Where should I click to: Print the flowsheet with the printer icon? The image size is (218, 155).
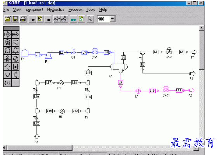[x=23, y=19]
